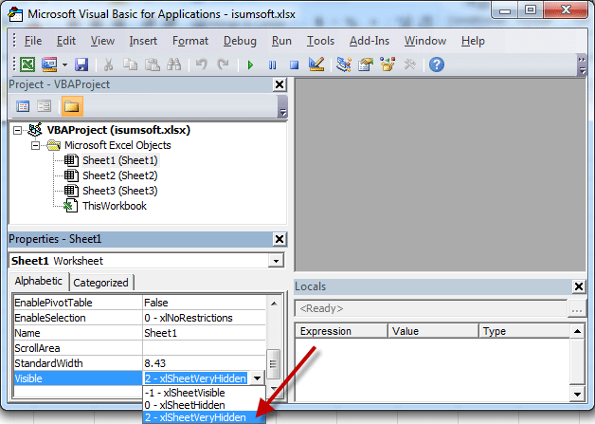Screen dimensions: 595x424
Task: Choose 0 - xlSheetHidden option
Action: pos(204,405)
